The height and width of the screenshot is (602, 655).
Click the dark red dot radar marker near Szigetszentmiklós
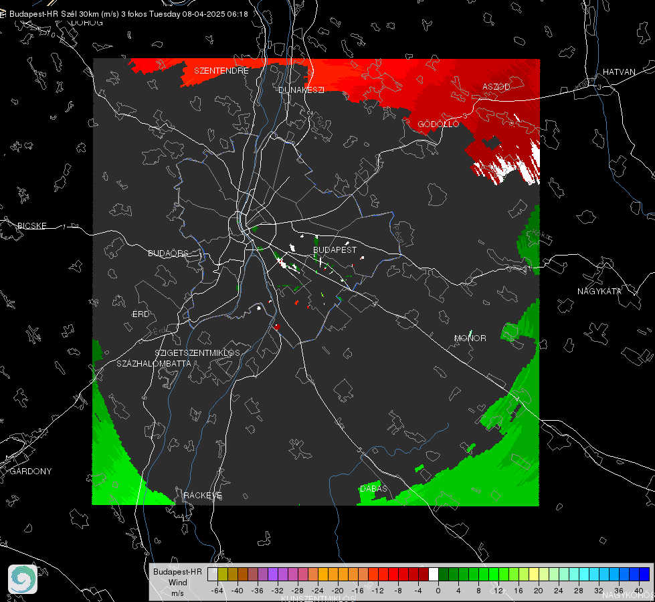tap(277, 326)
